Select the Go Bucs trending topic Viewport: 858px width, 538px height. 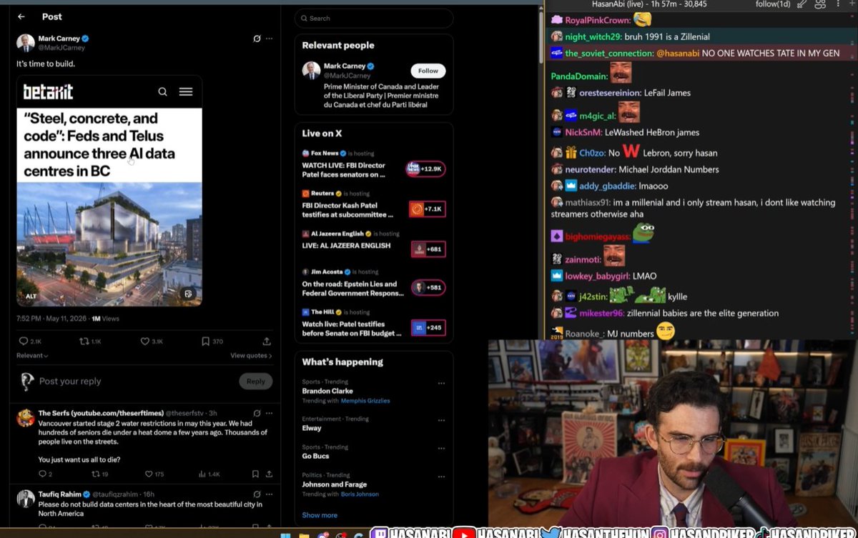click(315, 456)
